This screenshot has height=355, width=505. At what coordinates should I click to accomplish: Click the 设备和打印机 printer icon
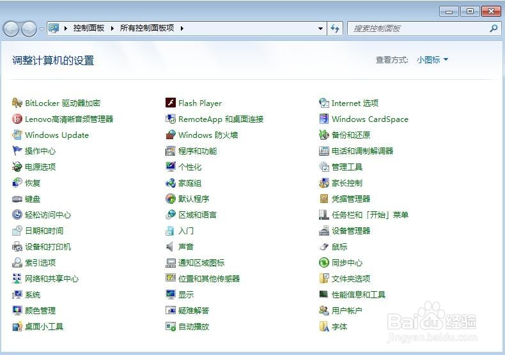[x=17, y=246]
